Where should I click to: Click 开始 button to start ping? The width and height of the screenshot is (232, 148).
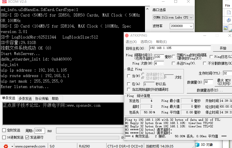[x=223, y=48]
